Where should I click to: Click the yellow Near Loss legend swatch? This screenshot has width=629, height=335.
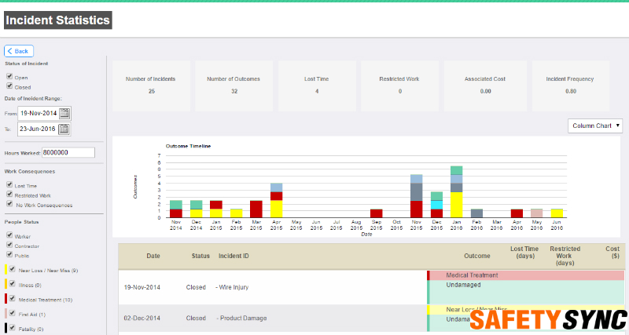click(6, 270)
